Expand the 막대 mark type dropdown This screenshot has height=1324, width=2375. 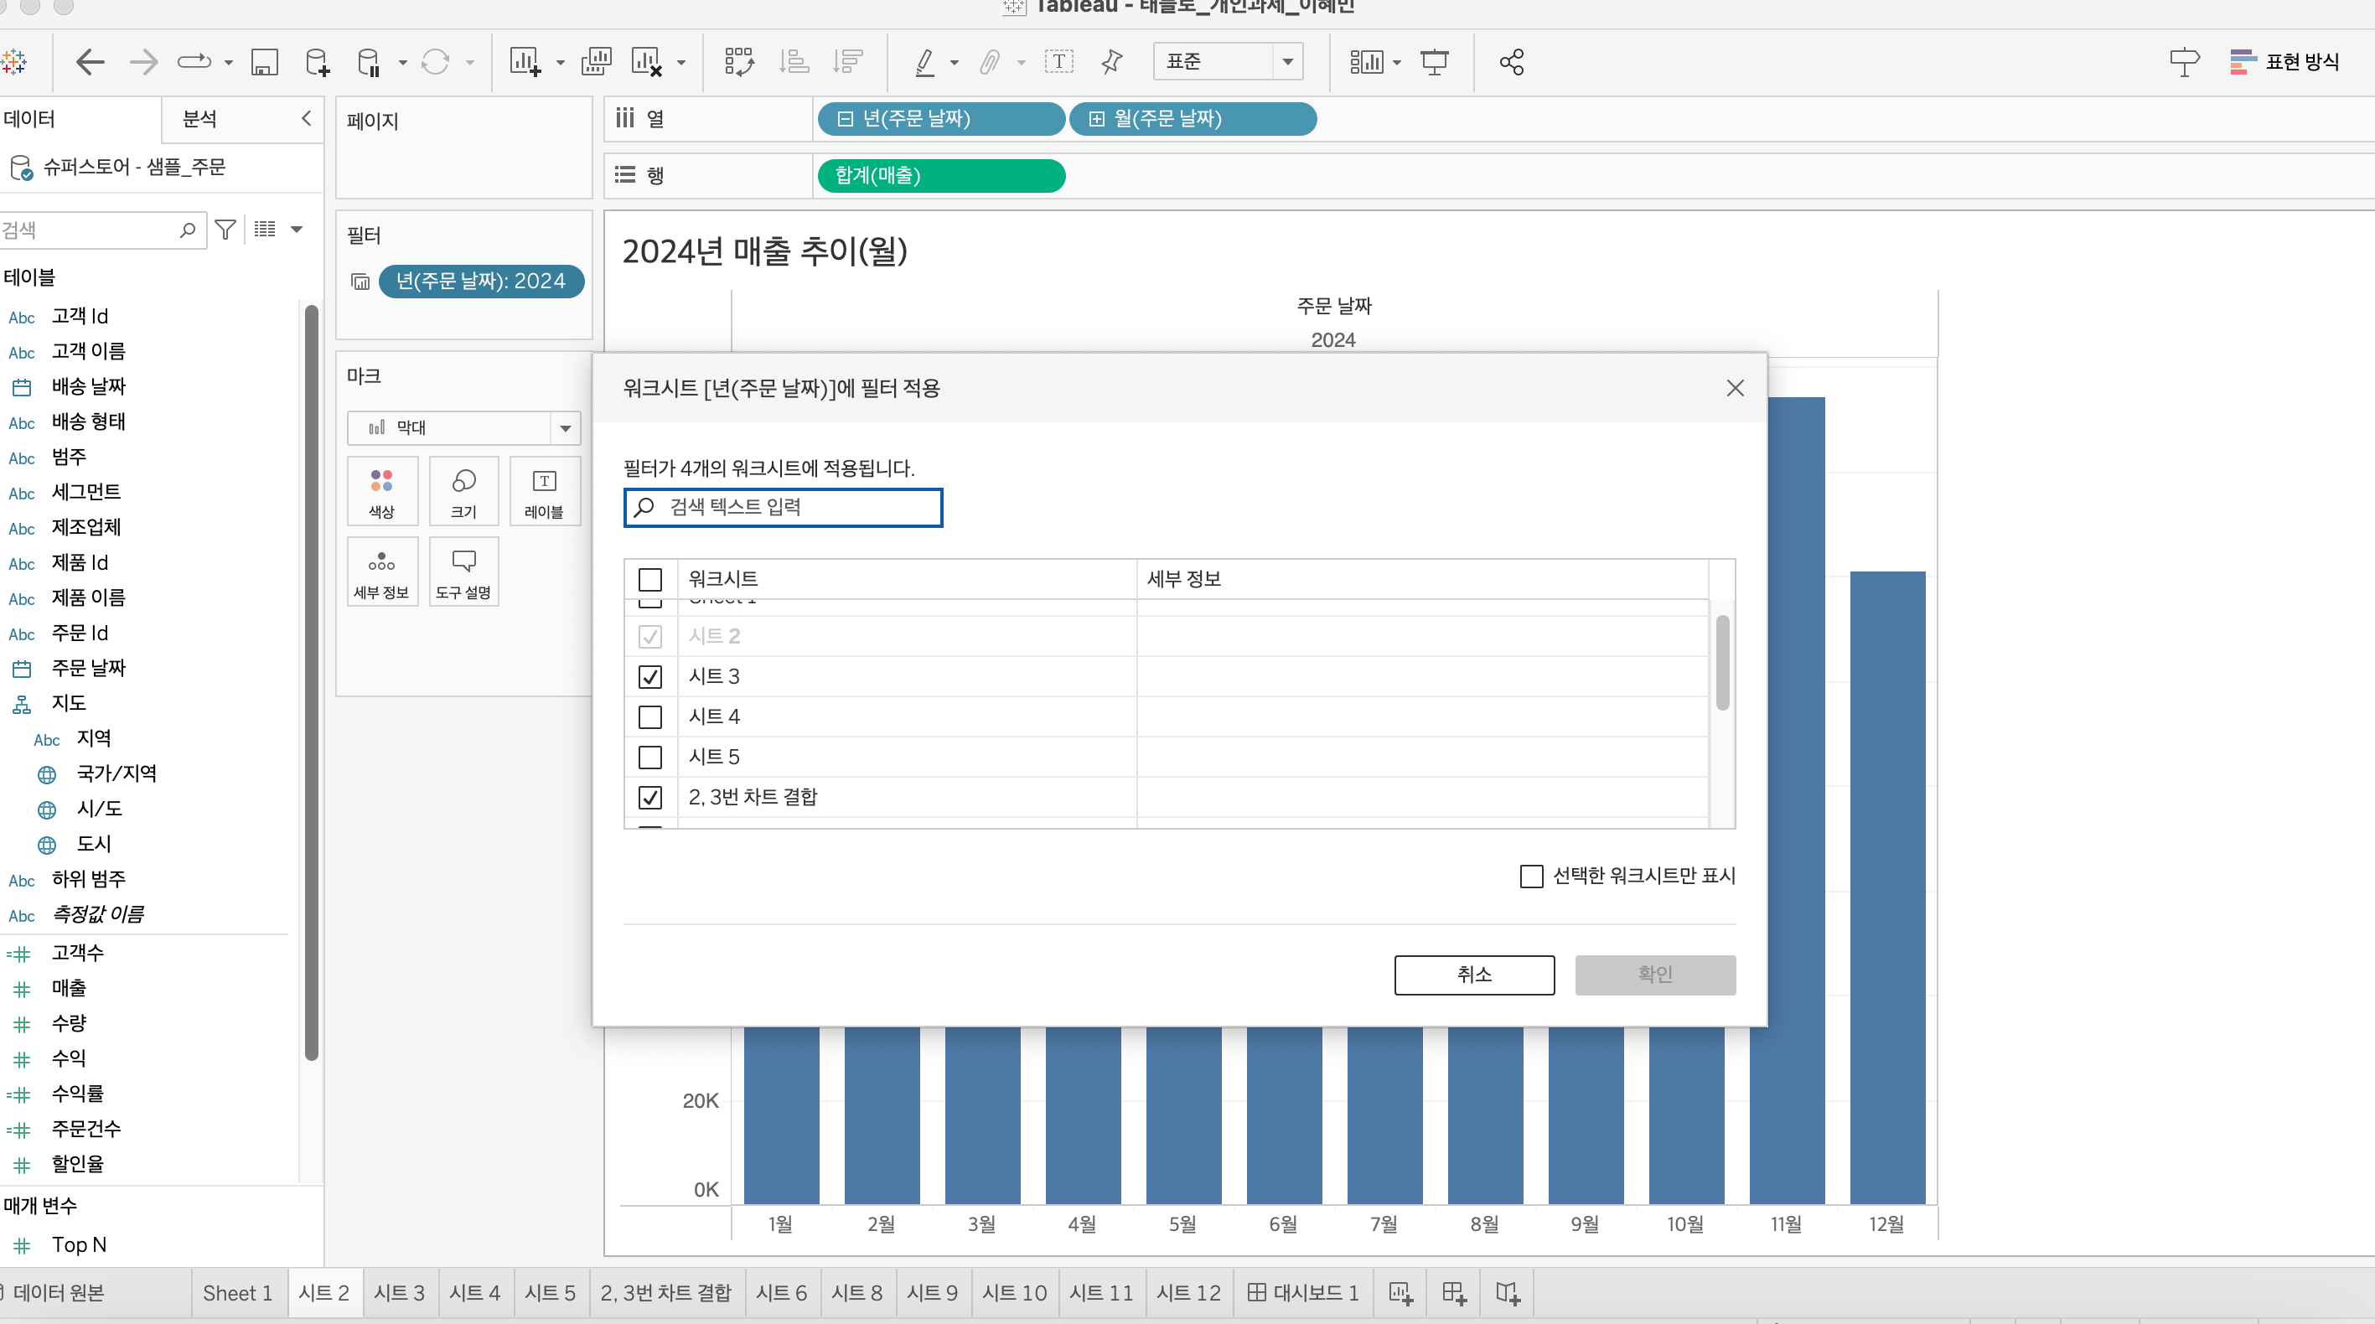[565, 428]
